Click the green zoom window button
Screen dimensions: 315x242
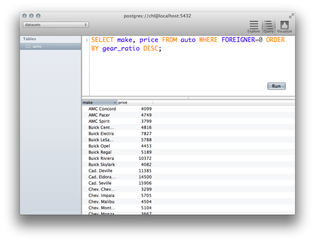pos(38,16)
